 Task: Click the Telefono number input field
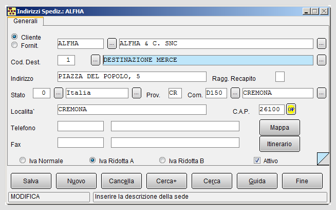(81, 126)
